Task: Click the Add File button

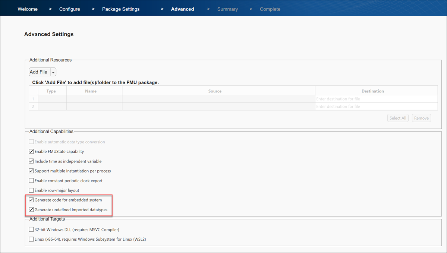Action: [x=39, y=72]
